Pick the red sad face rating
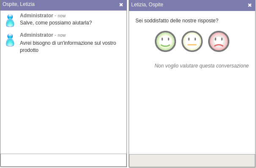This screenshot has height=168, width=256. click(219, 41)
